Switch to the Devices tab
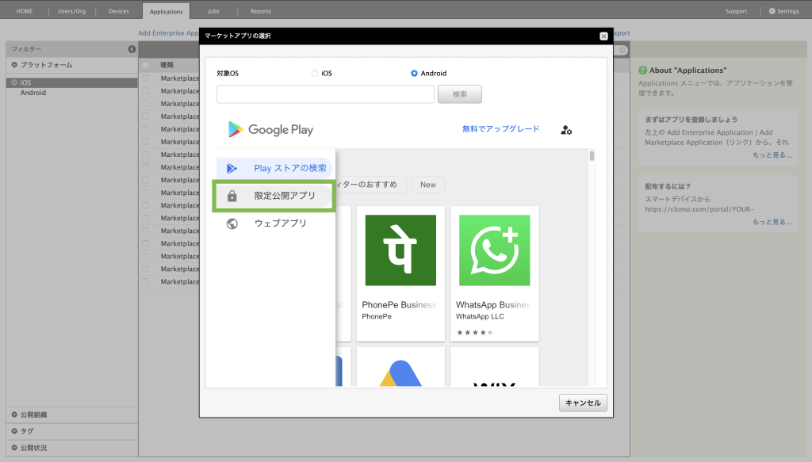This screenshot has width=812, height=462. point(118,11)
